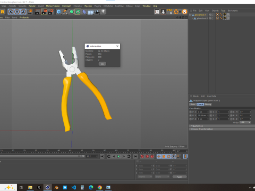Toggle Position key recording
Viewport: 255px width, 191px height.
[x=159, y=157]
